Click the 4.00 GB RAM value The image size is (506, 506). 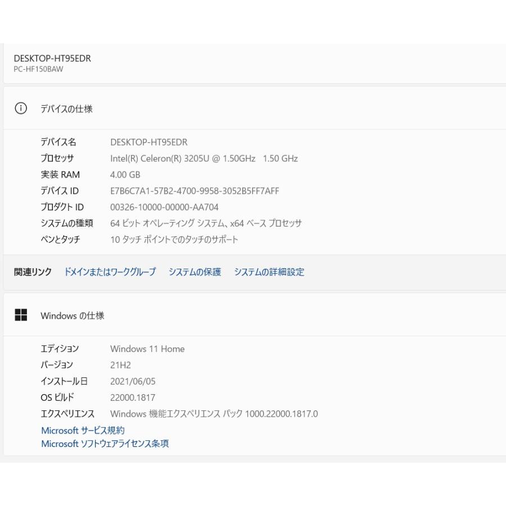[x=125, y=175]
